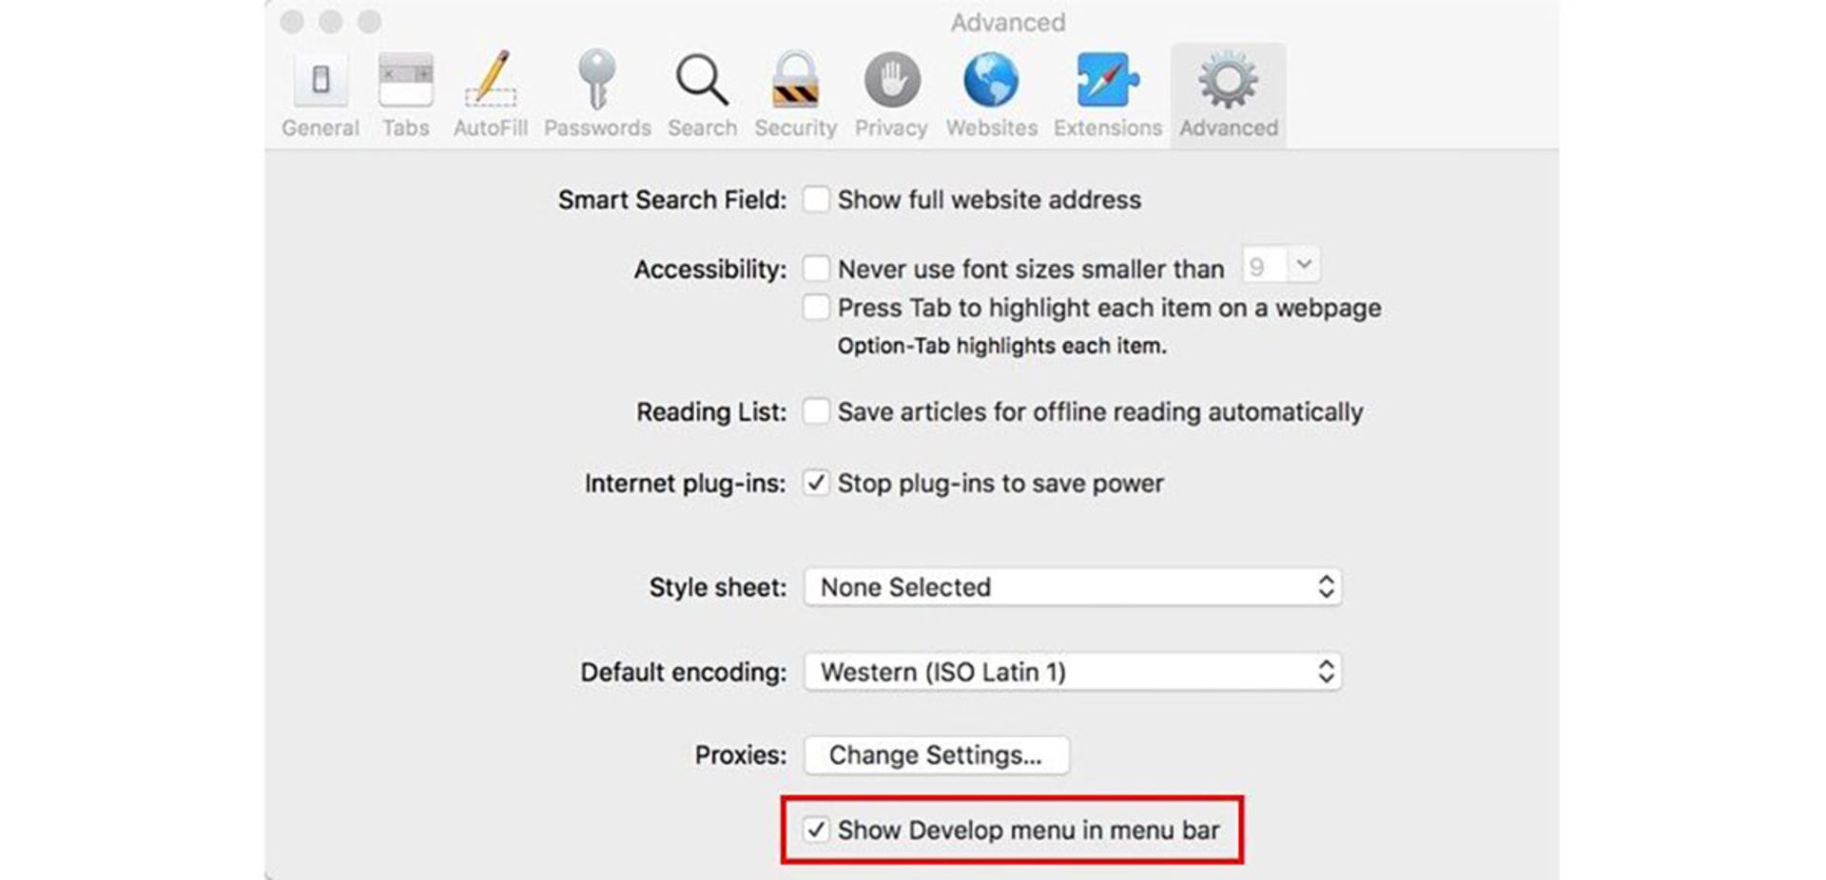Check Never use font sizes smaller than
The height and width of the screenshot is (880, 1826).
pyautogui.click(x=816, y=269)
